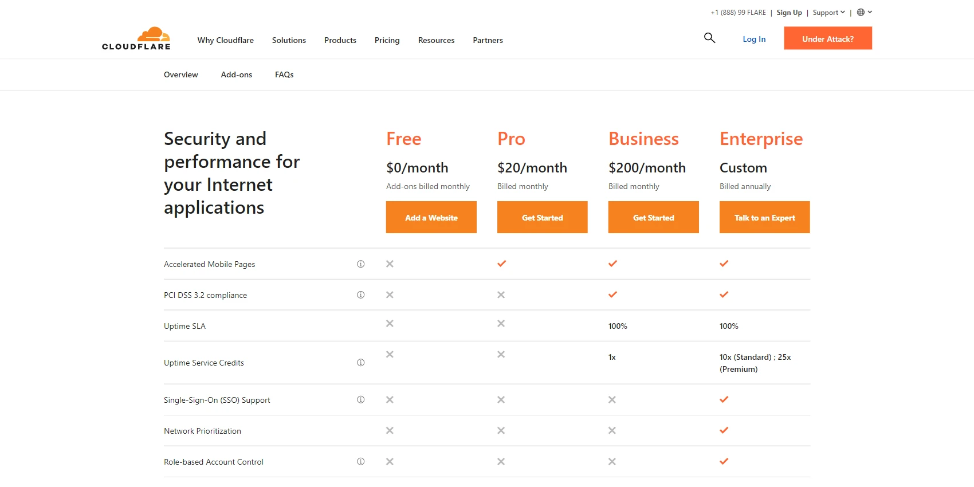Viewport: 974px width, 487px height.
Task: Click Get Started under Business plan
Action: [x=654, y=217]
